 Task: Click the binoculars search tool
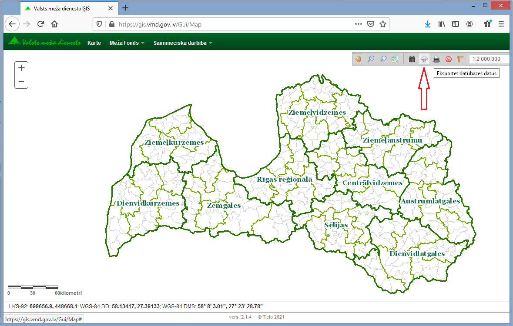click(x=412, y=59)
